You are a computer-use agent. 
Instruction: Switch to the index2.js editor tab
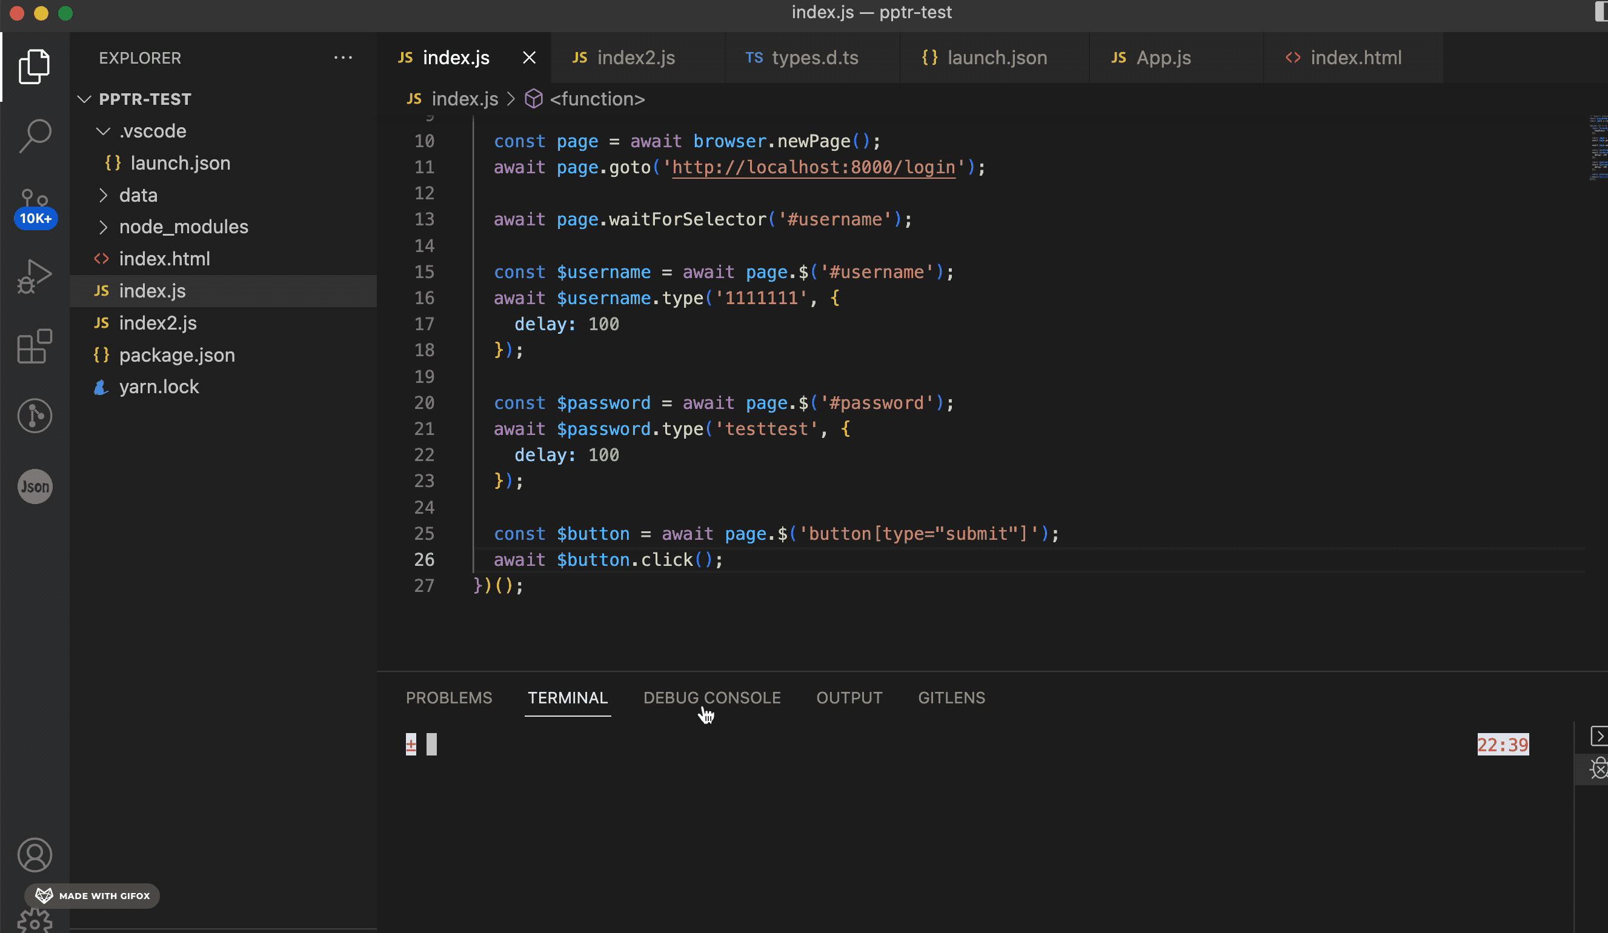636,58
